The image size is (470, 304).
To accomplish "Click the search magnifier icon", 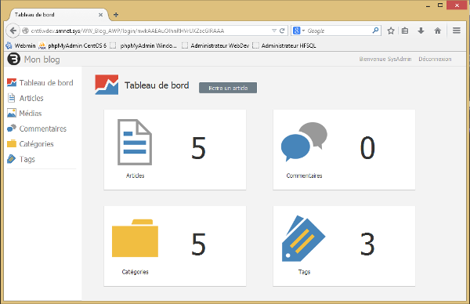I will coord(375,31).
